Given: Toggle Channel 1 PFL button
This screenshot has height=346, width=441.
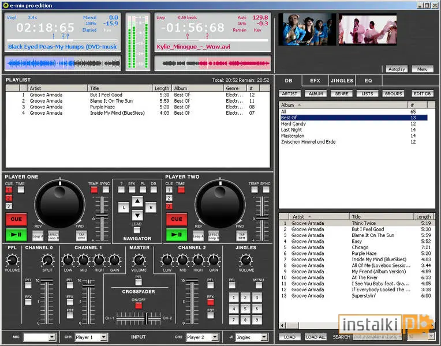Looking at the screenshot, I should tap(70, 285).
